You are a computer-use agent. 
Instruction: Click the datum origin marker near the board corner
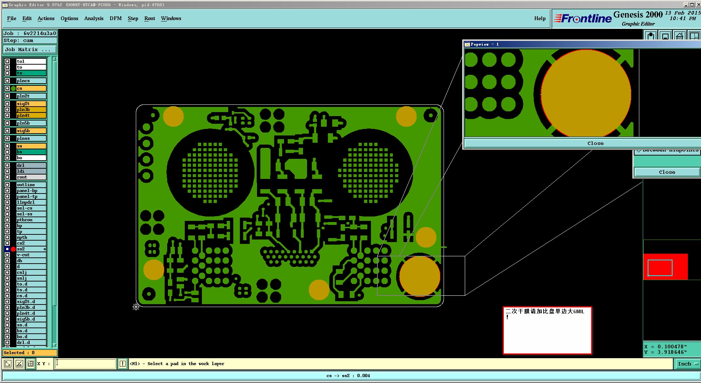[136, 307]
